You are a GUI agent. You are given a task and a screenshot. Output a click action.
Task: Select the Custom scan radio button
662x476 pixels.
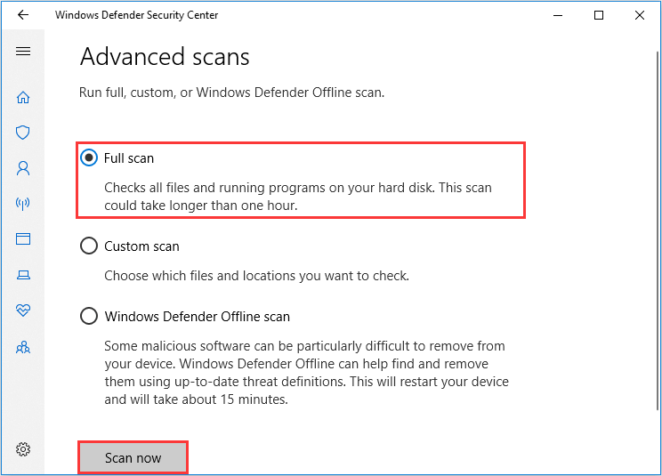[89, 246]
